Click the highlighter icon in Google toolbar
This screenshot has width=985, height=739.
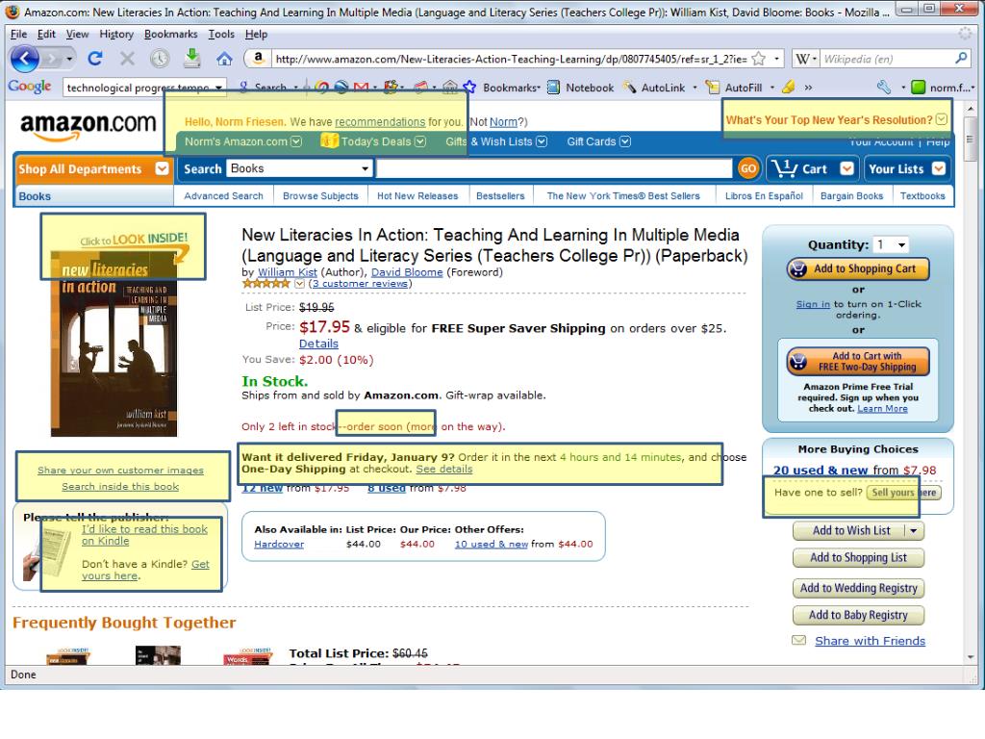[789, 88]
